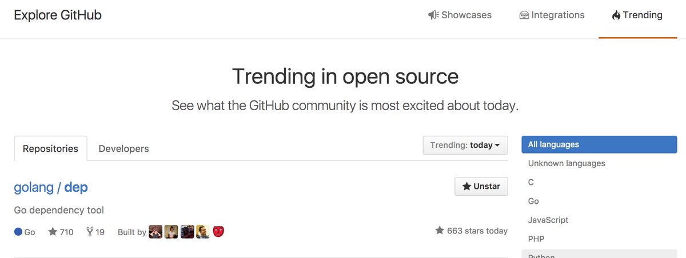The height and width of the screenshot is (258, 686).
Task: Select All languages filter
Action: click(599, 144)
